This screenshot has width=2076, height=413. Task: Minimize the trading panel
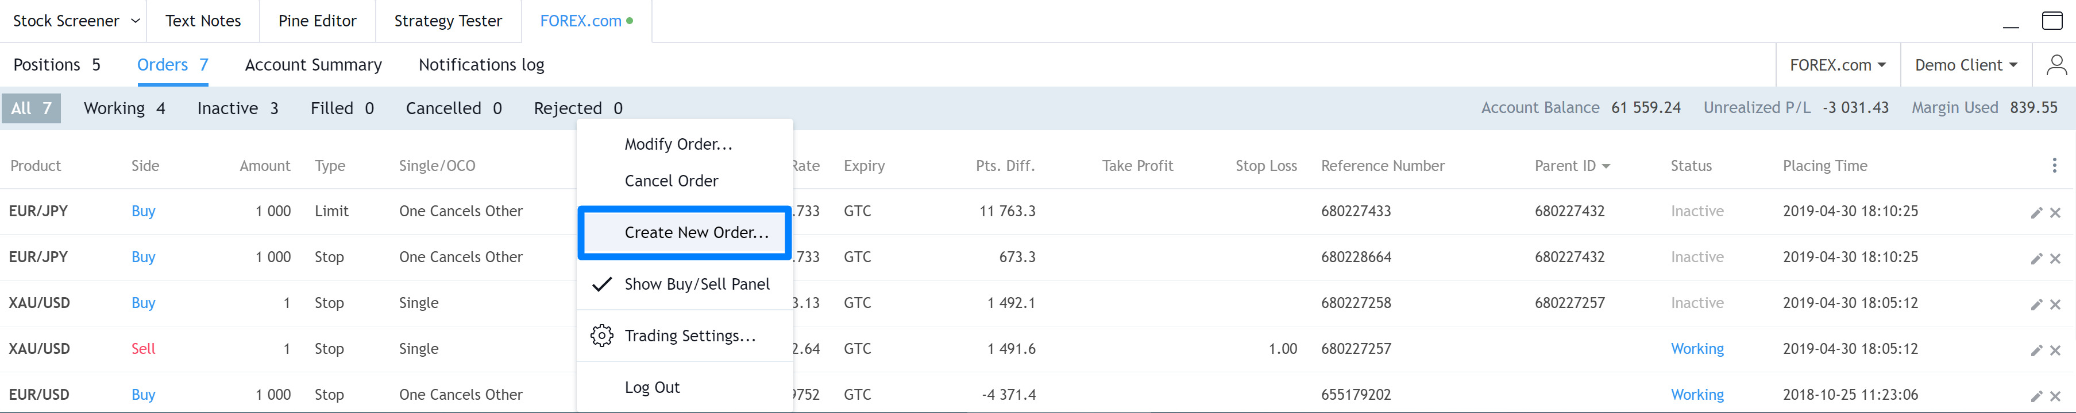point(2011,22)
